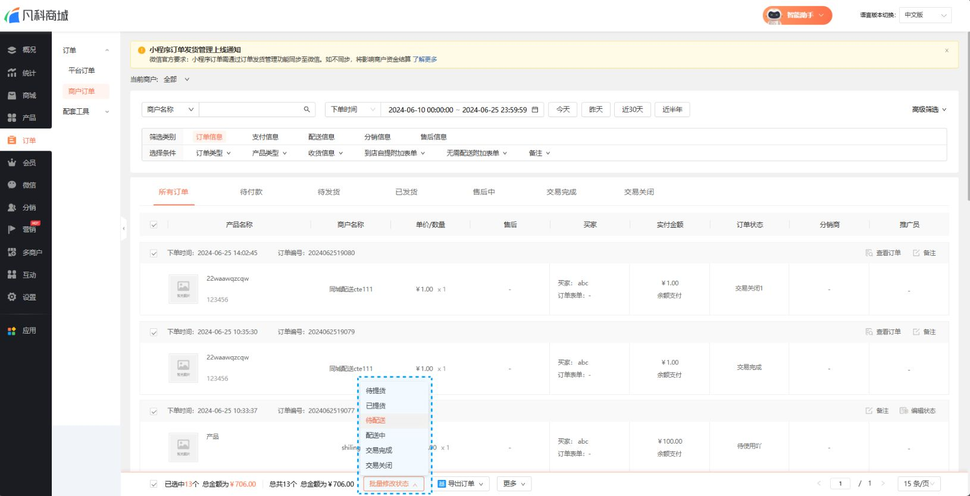The image size is (970, 496).
Task: Open the 导出订单 dropdown
Action: [x=461, y=484]
